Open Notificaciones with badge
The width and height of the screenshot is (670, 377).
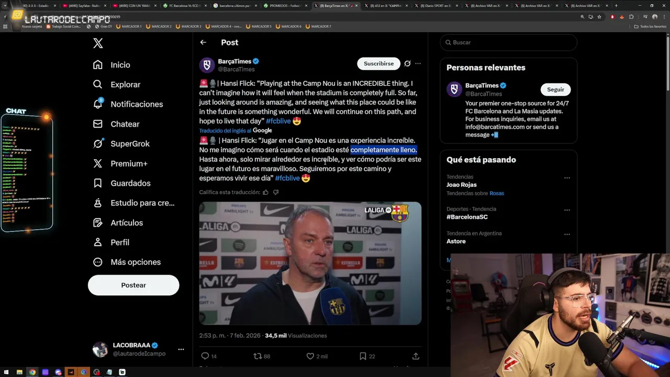[x=128, y=104]
